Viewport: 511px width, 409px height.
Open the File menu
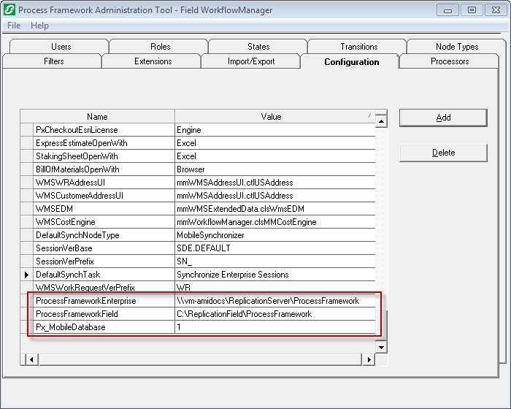(14, 26)
